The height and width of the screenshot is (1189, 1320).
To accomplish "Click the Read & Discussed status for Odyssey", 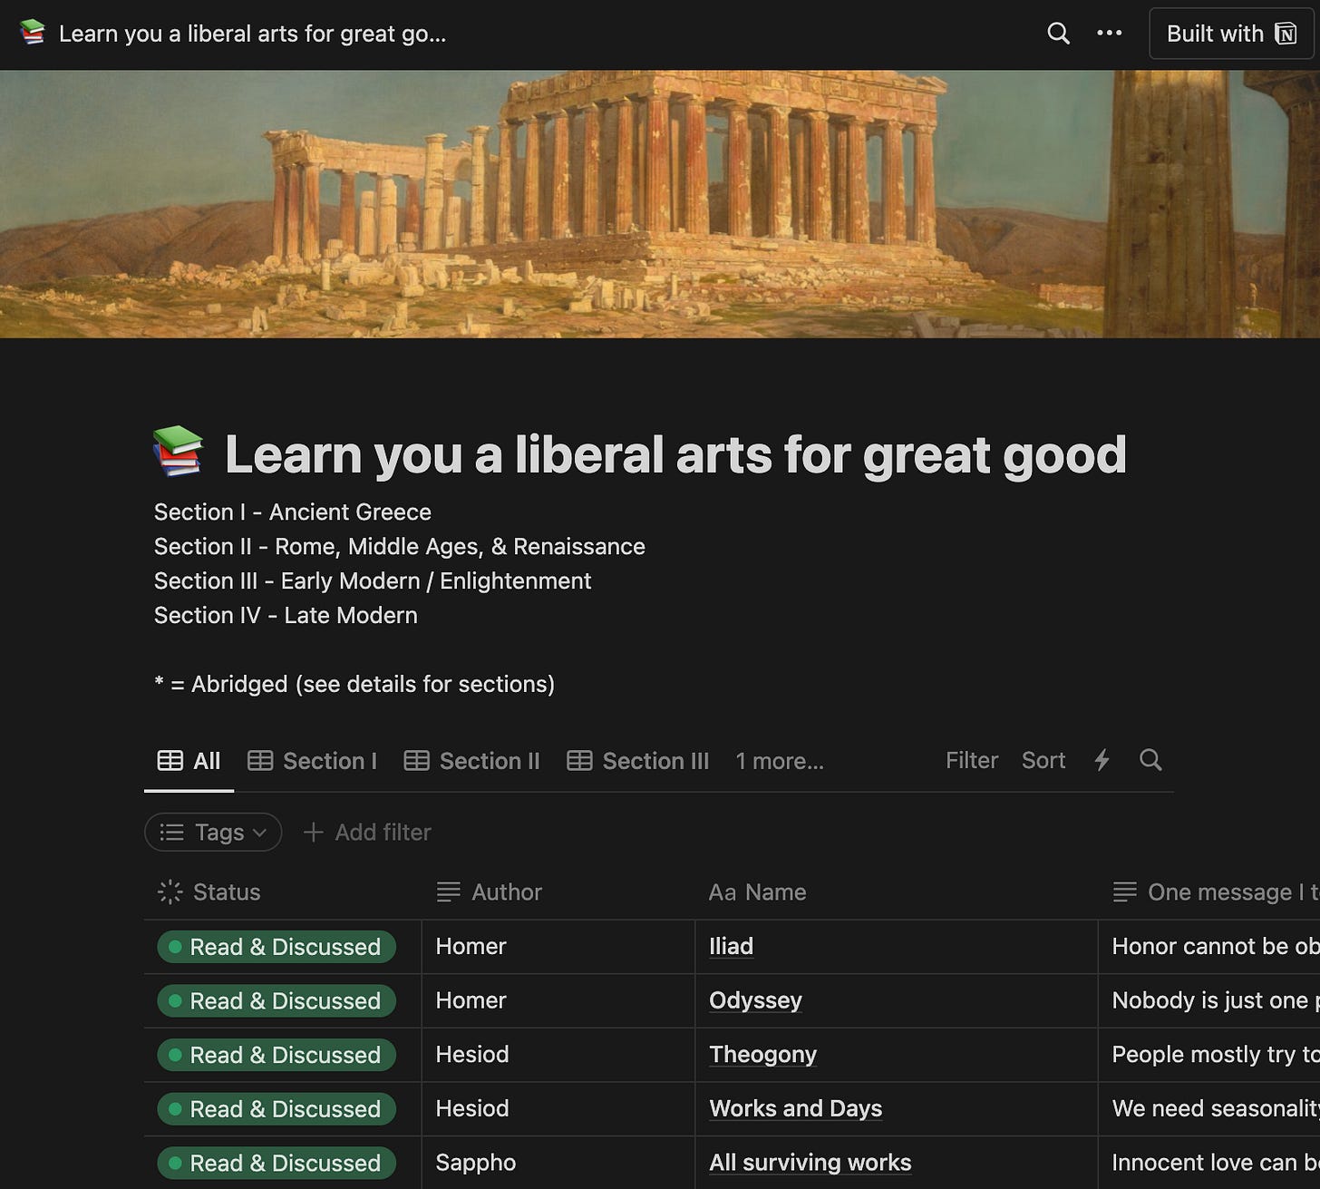I will click(277, 1001).
